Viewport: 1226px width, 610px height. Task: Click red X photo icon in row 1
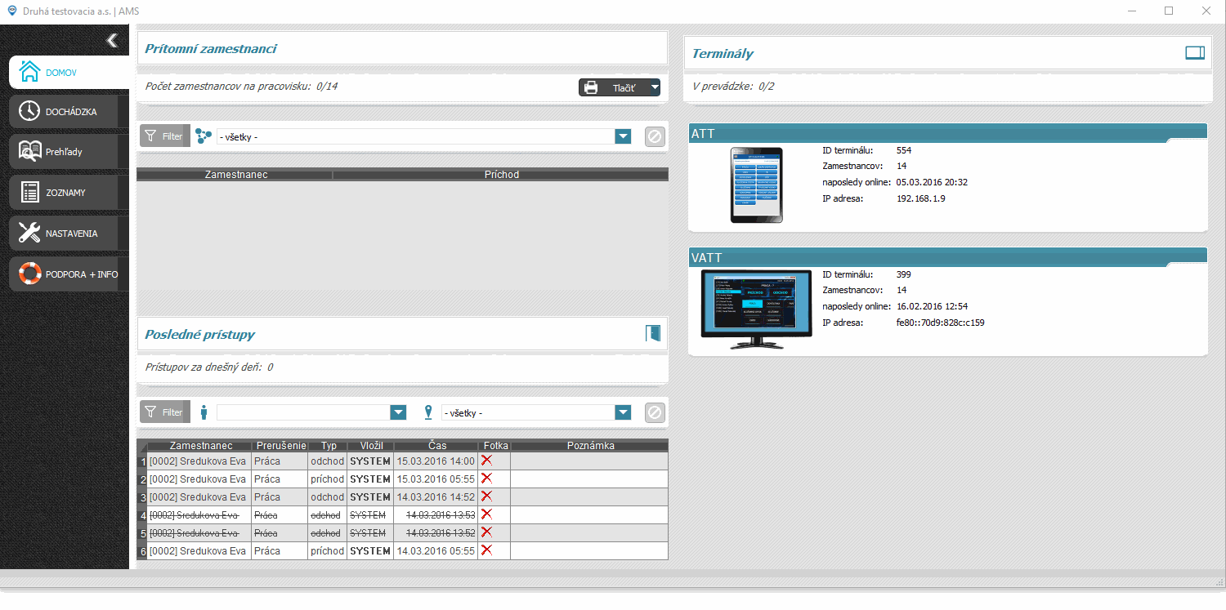pos(486,461)
